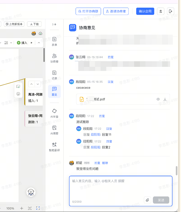Viewport: 181px width, 212px height.
Task: Reply to 郑斌's comment
Action: (x=97, y=163)
